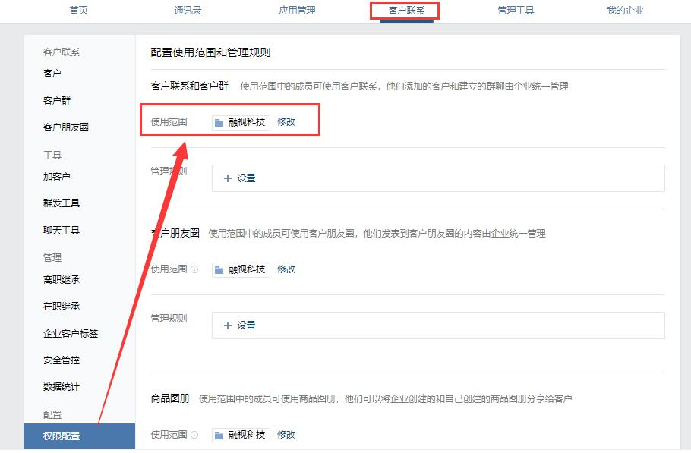The height and width of the screenshot is (453, 691).
Task: Open 群发工具 sidebar item
Action: pyautogui.click(x=62, y=203)
